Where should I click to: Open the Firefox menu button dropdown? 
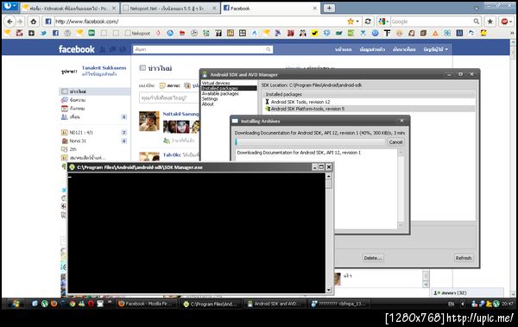(x=9, y=6)
